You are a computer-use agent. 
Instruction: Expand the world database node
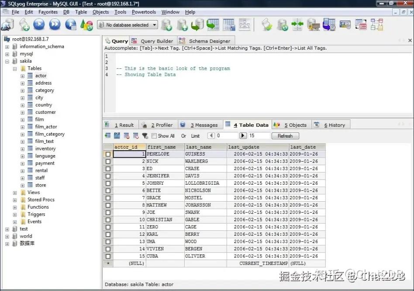7,236
